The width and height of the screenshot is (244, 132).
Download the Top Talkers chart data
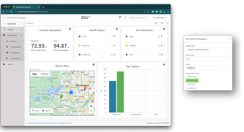164,64
